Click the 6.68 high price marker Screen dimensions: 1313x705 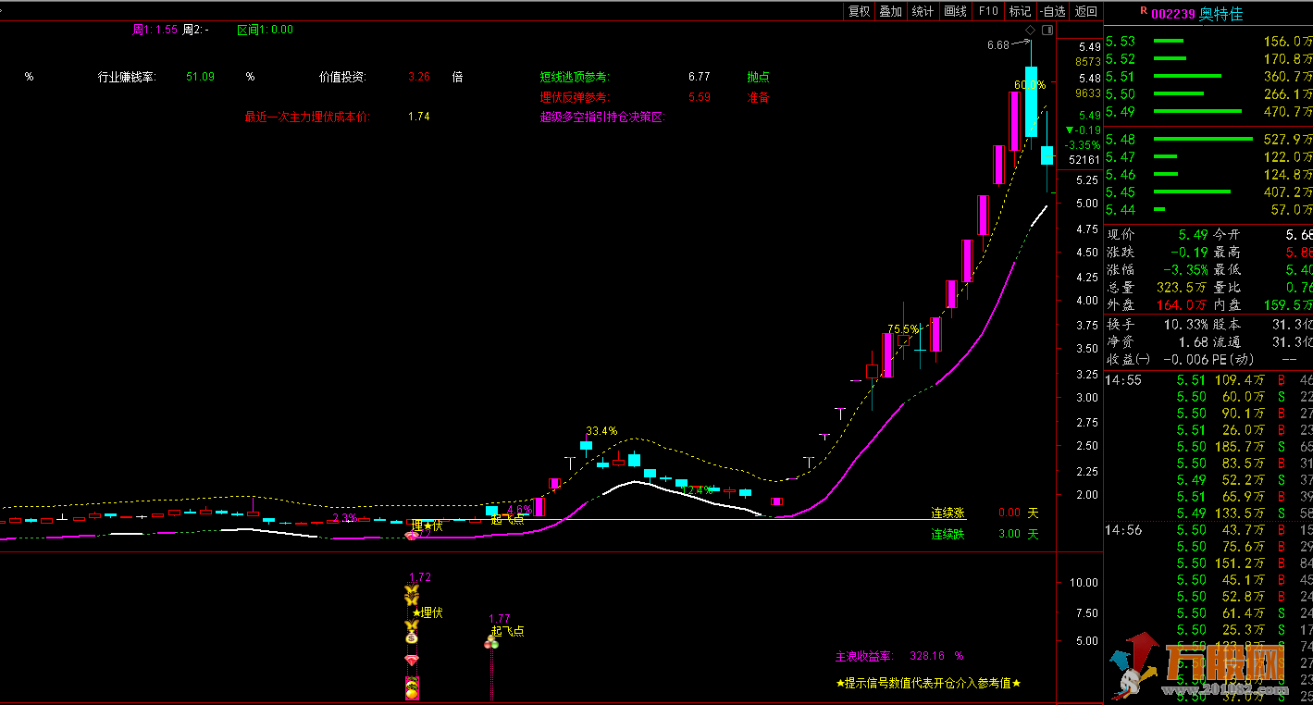(x=997, y=44)
